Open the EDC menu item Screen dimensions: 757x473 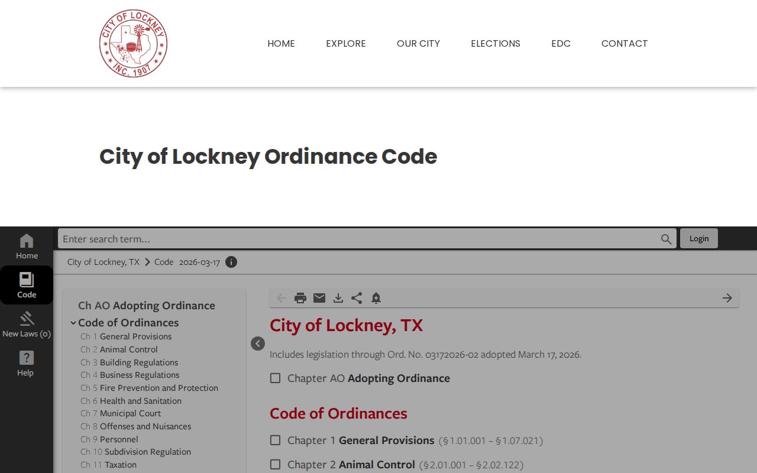pos(561,43)
